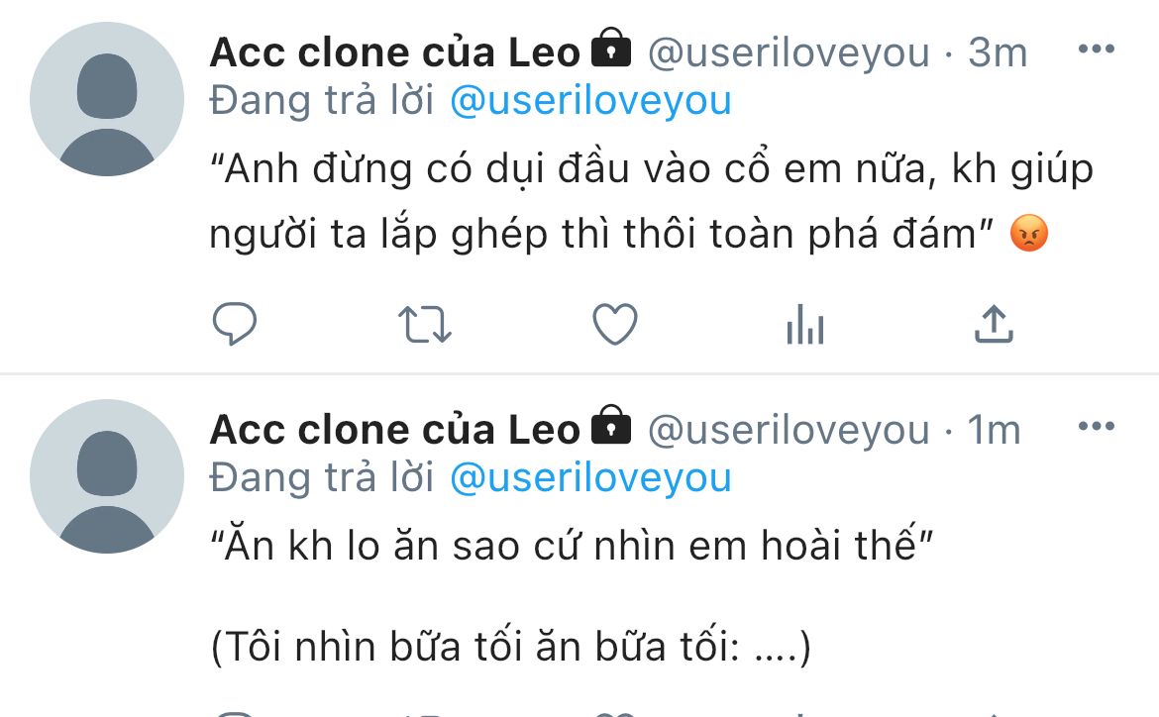Click the gray @useriloveyou handle beside 1m
1159x717 pixels.
(789, 430)
